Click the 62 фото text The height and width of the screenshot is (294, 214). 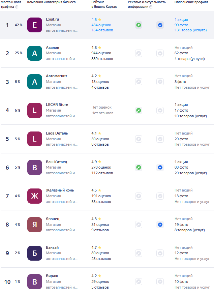pos(181,53)
